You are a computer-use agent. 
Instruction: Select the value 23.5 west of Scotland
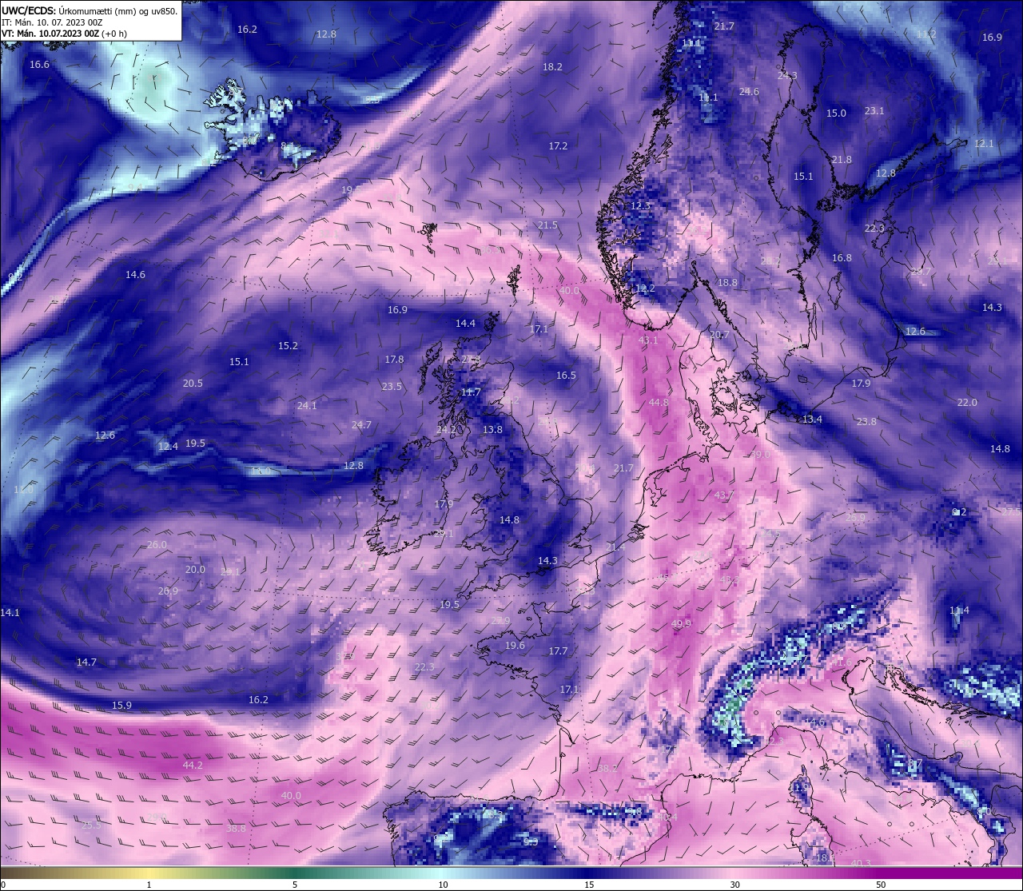(x=392, y=387)
